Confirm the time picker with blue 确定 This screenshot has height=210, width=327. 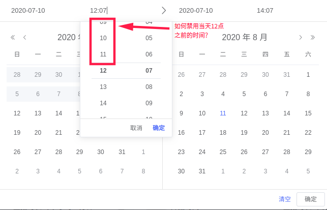click(x=159, y=128)
